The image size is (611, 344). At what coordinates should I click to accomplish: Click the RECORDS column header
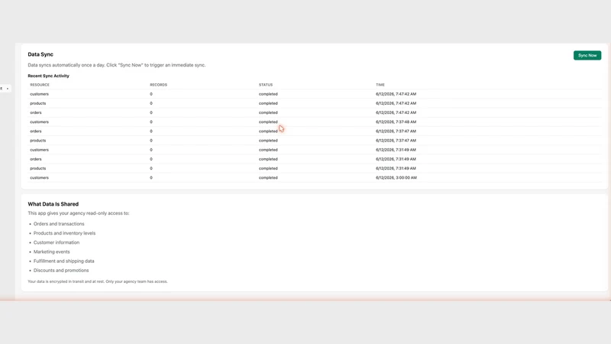coord(158,85)
